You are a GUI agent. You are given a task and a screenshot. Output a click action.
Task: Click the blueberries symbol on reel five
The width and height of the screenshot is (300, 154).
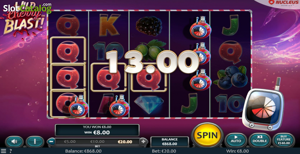[x=230, y=77]
